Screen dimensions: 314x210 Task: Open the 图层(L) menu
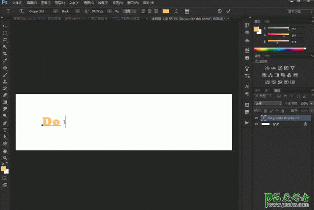60,3
